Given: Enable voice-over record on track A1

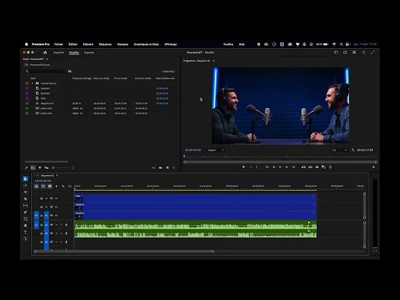Looking at the screenshot, I should 66,225.
